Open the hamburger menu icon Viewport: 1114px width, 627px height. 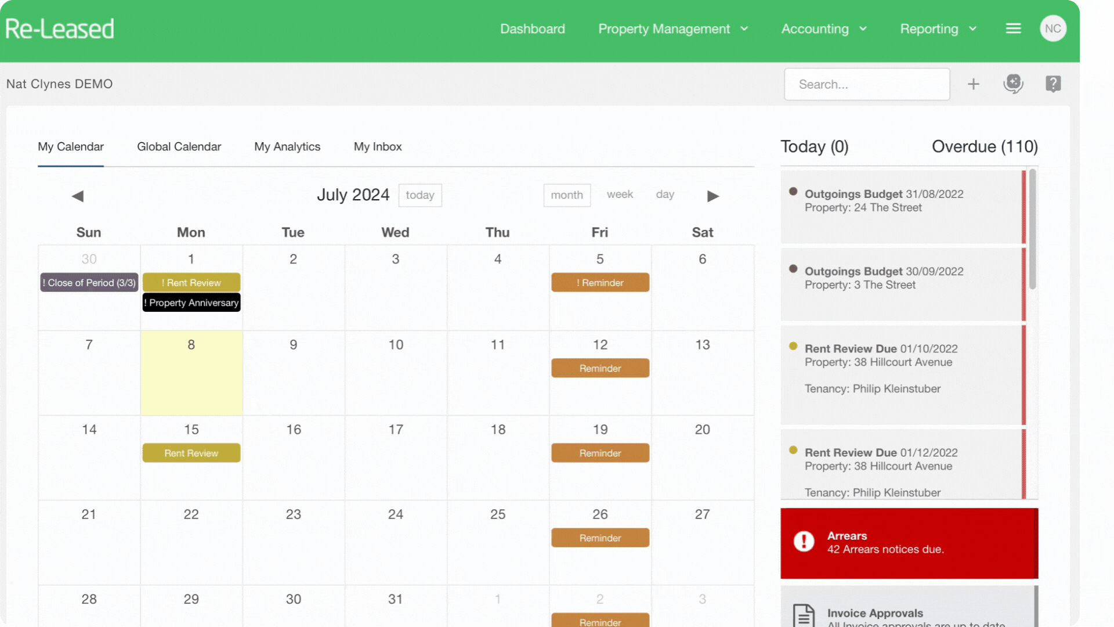point(1013,28)
